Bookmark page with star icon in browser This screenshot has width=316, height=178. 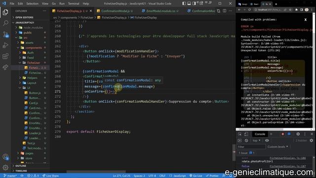coord(290,10)
